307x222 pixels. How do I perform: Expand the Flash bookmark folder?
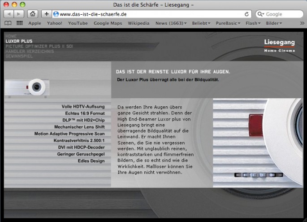click(x=253, y=23)
